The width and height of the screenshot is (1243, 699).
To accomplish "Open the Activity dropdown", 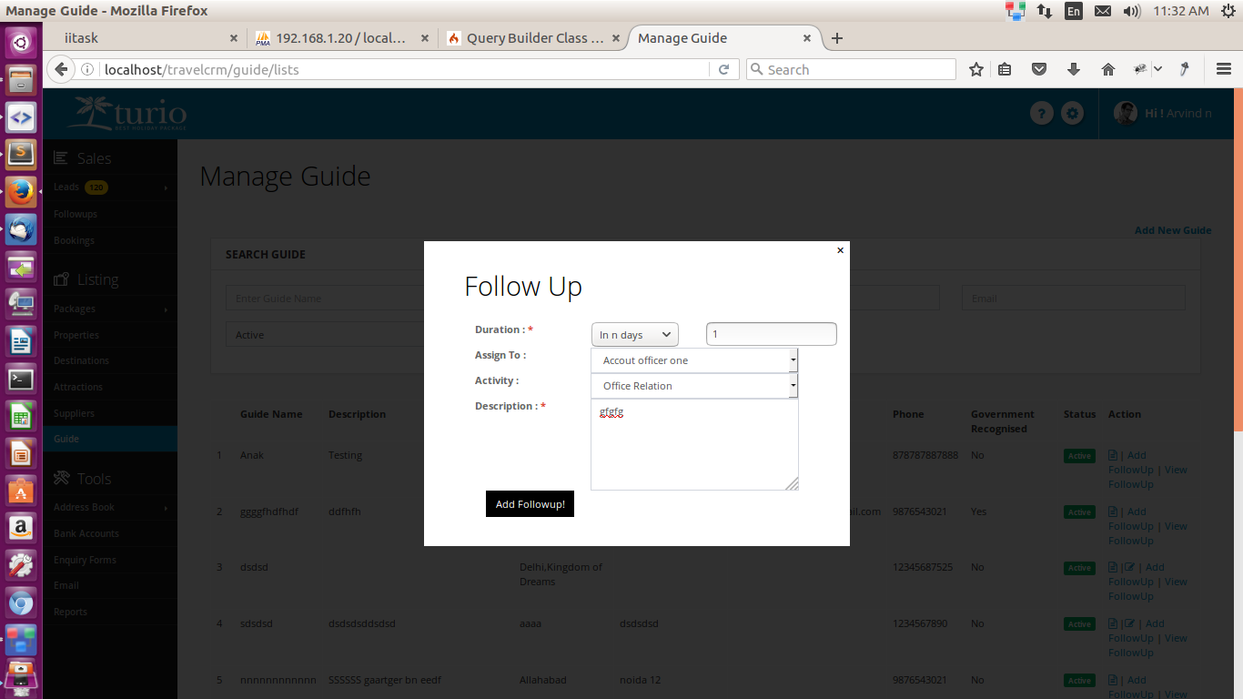I will (694, 386).
